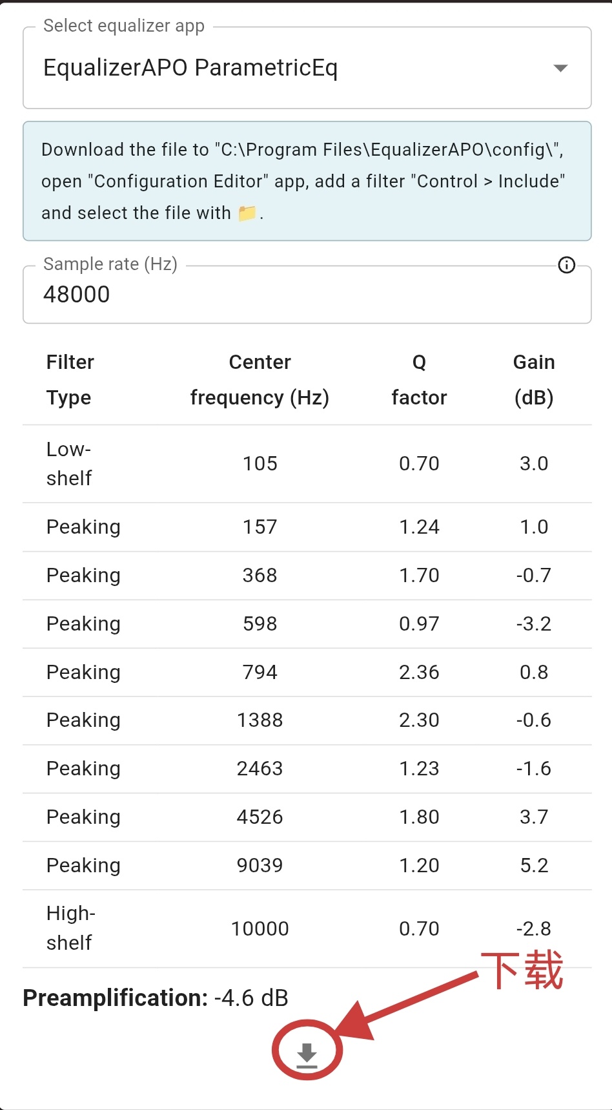Click the 10000 Hz frequency cell

260,929
